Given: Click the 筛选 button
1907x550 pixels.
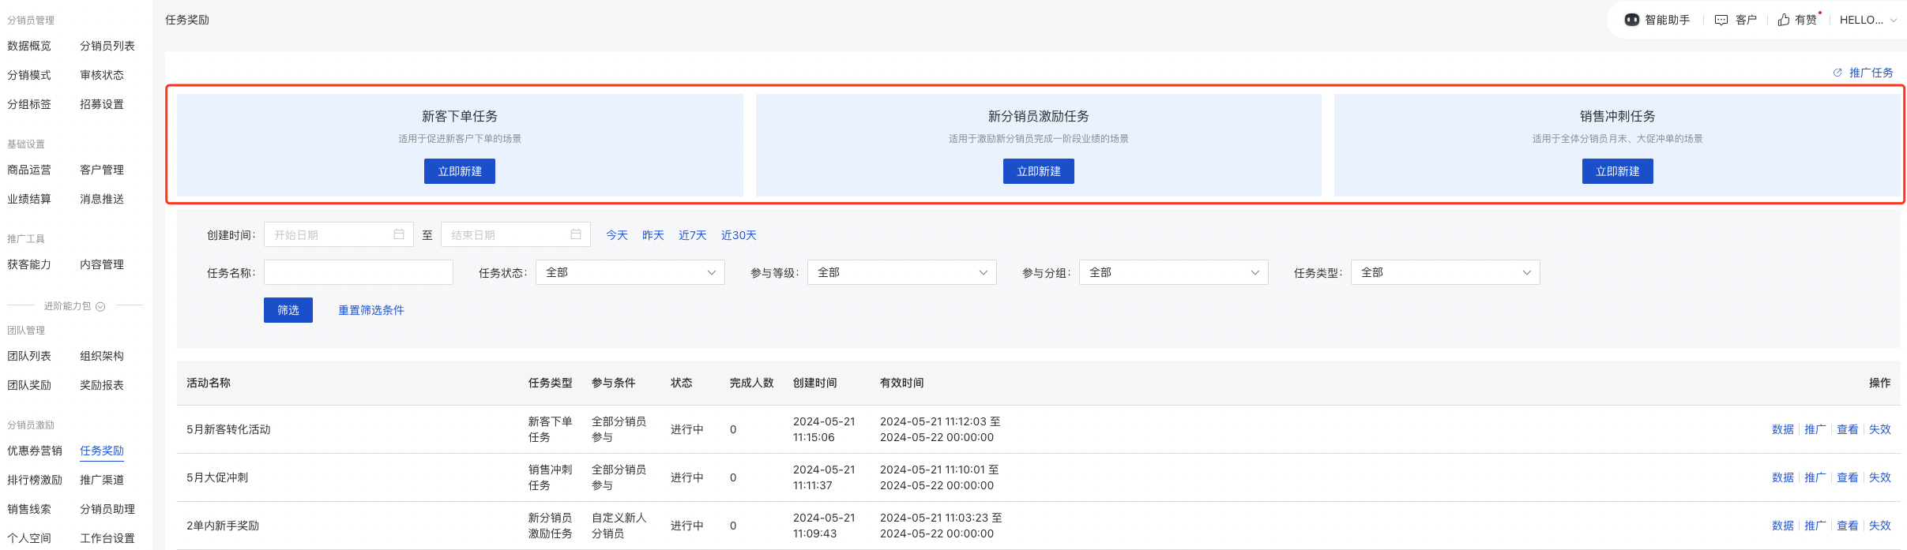Looking at the screenshot, I should point(288,310).
